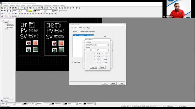
Task: Open the Screen menu
Action: point(12,5)
